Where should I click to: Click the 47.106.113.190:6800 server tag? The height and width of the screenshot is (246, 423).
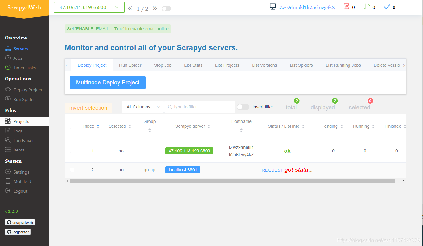tap(189, 151)
